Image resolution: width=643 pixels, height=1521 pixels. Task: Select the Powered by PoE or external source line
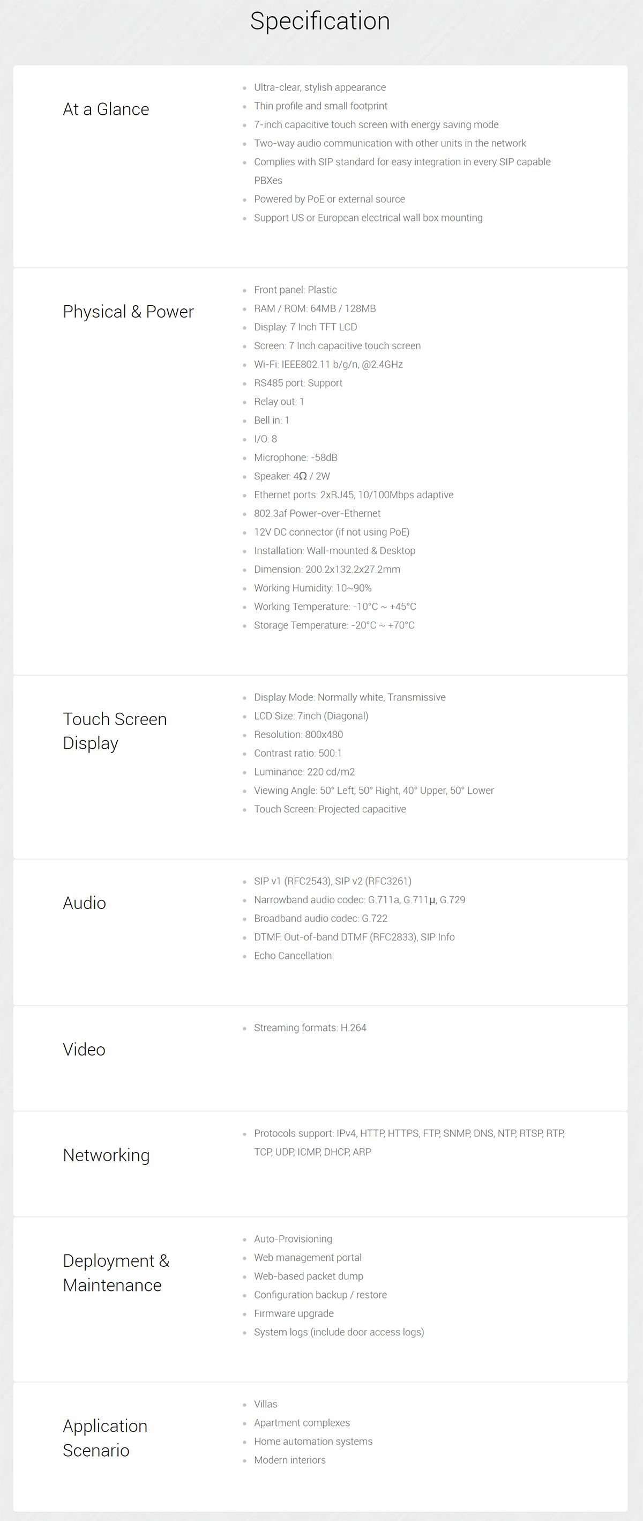[x=330, y=199]
